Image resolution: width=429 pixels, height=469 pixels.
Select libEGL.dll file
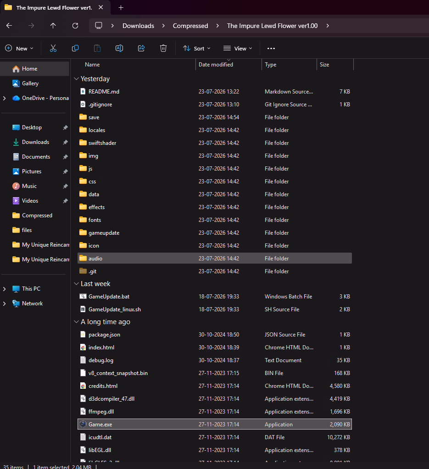[x=215, y=450]
